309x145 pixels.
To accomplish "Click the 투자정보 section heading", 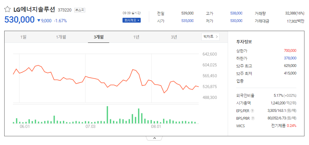I will 244,42.
